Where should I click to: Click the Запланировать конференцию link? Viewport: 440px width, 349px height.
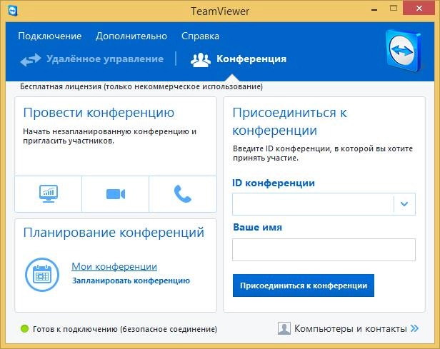[131, 280]
